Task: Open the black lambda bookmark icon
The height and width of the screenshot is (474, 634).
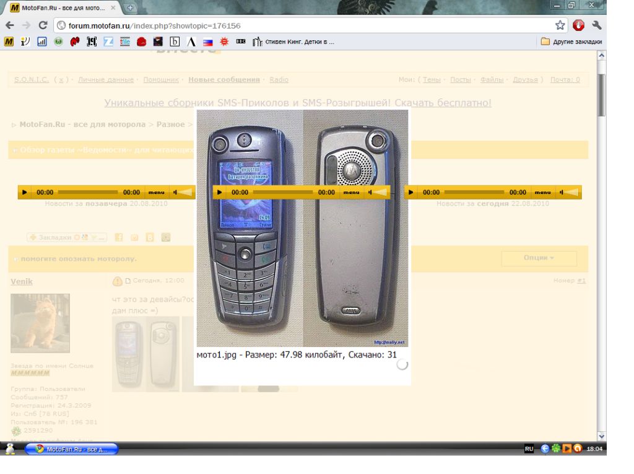Action: [191, 42]
